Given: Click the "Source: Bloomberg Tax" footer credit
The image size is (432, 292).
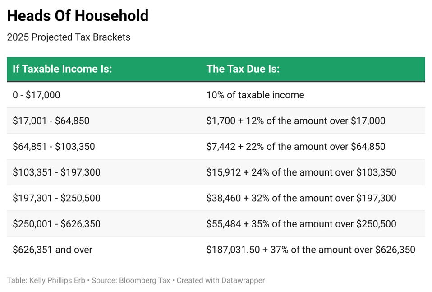Looking at the screenshot, I should coord(131,280).
